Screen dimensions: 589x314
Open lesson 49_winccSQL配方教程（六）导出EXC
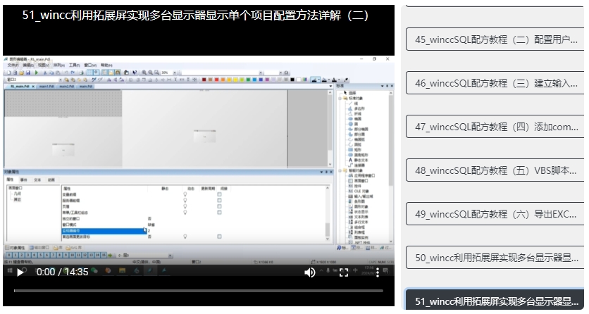click(496, 214)
